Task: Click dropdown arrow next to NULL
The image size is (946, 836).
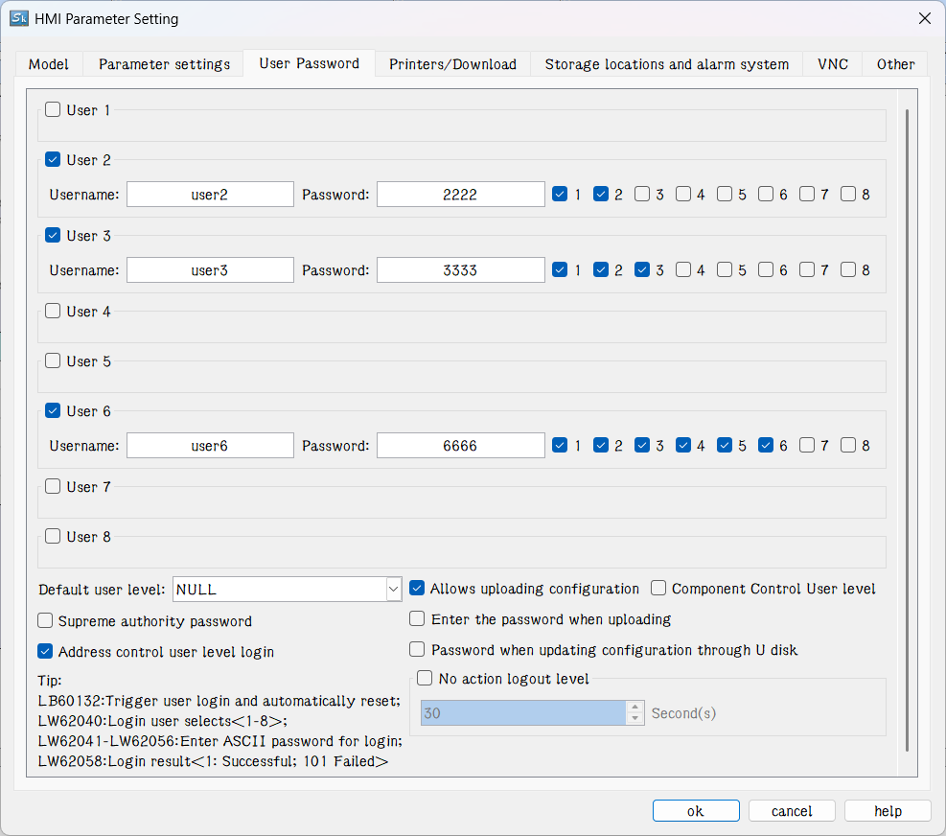Action: [393, 590]
